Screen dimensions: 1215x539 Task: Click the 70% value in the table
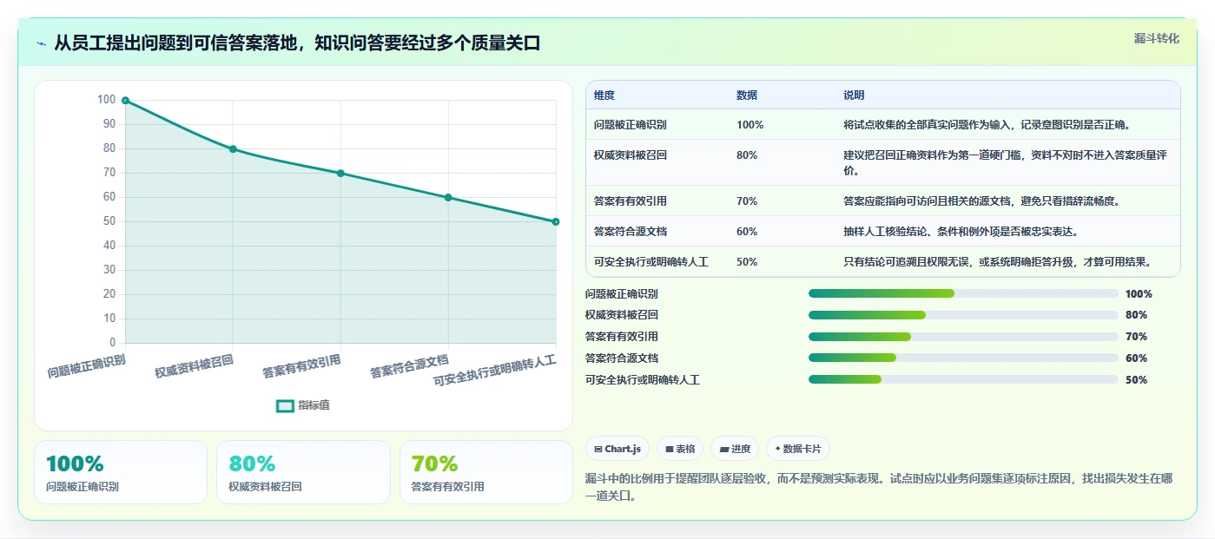[x=747, y=201]
